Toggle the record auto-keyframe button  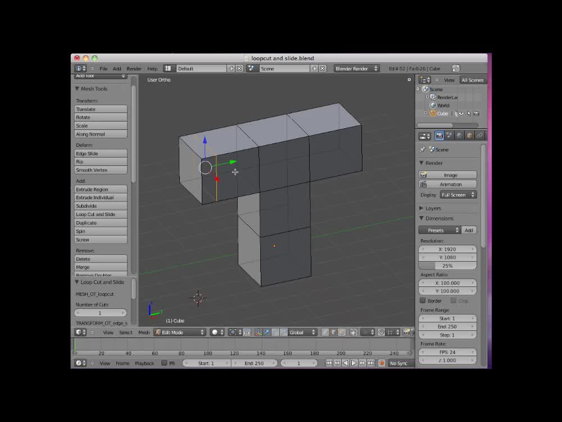(382, 363)
